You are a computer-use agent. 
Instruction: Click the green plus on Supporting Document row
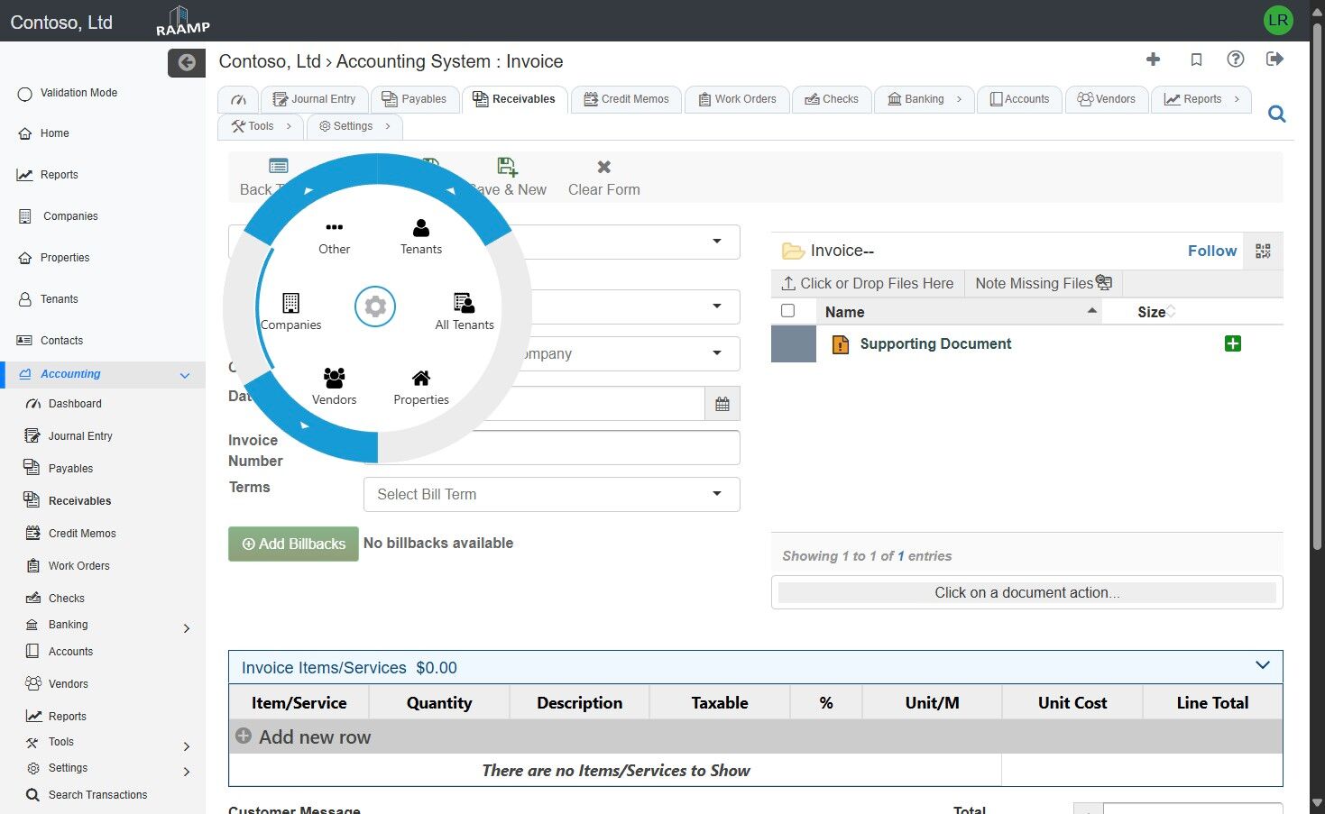pyautogui.click(x=1233, y=343)
